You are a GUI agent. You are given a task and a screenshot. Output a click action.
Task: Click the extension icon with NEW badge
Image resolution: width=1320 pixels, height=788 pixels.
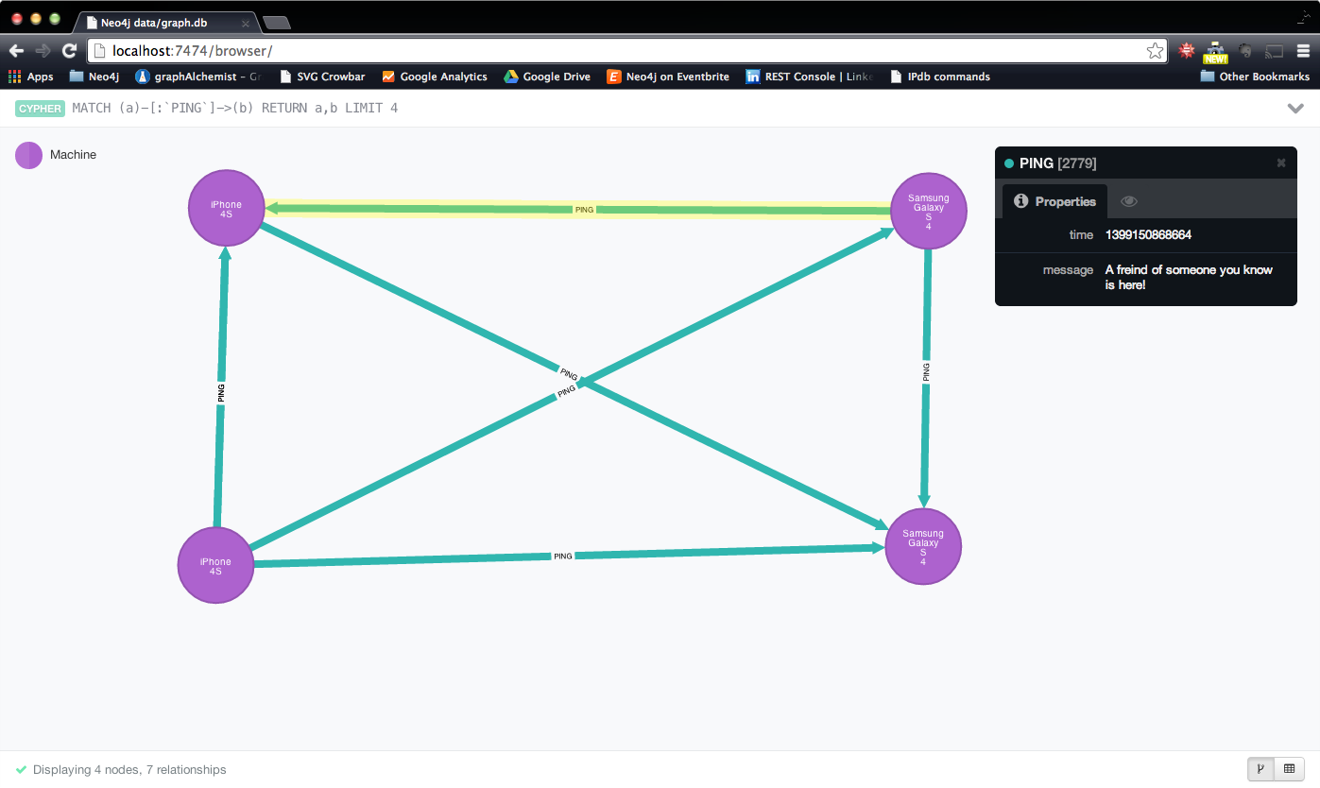click(1215, 52)
